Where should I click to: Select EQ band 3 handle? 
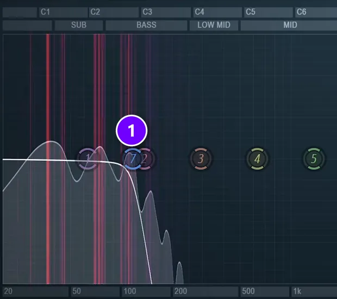point(201,159)
